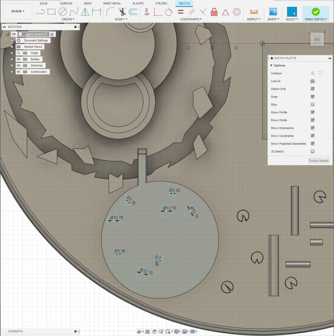Image resolution: width=334 pixels, height=336 pixels.
Task: Open the CONSTRAINTS dropdown
Action: (x=191, y=19)
